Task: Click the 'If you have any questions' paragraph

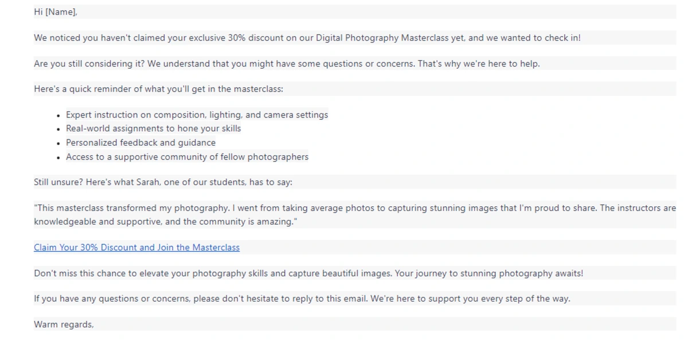Action: click(x=302, y=299)
